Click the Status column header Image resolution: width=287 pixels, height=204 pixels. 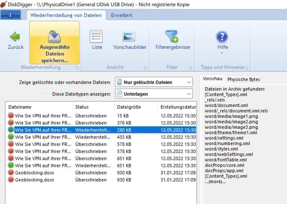point(93,107)
